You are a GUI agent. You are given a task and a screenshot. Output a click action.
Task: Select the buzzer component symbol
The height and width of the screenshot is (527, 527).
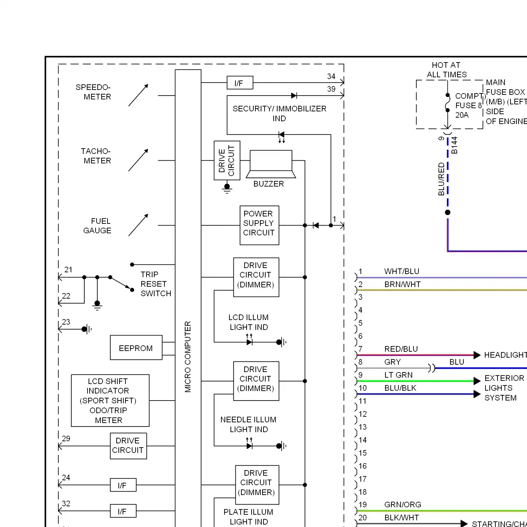pos(271,164)
